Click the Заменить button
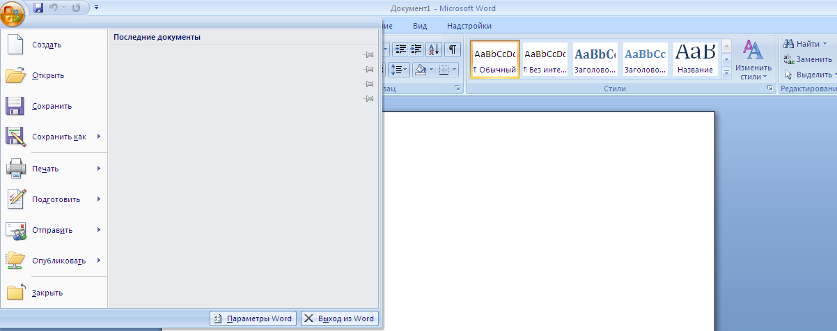 tap(808, 59)
